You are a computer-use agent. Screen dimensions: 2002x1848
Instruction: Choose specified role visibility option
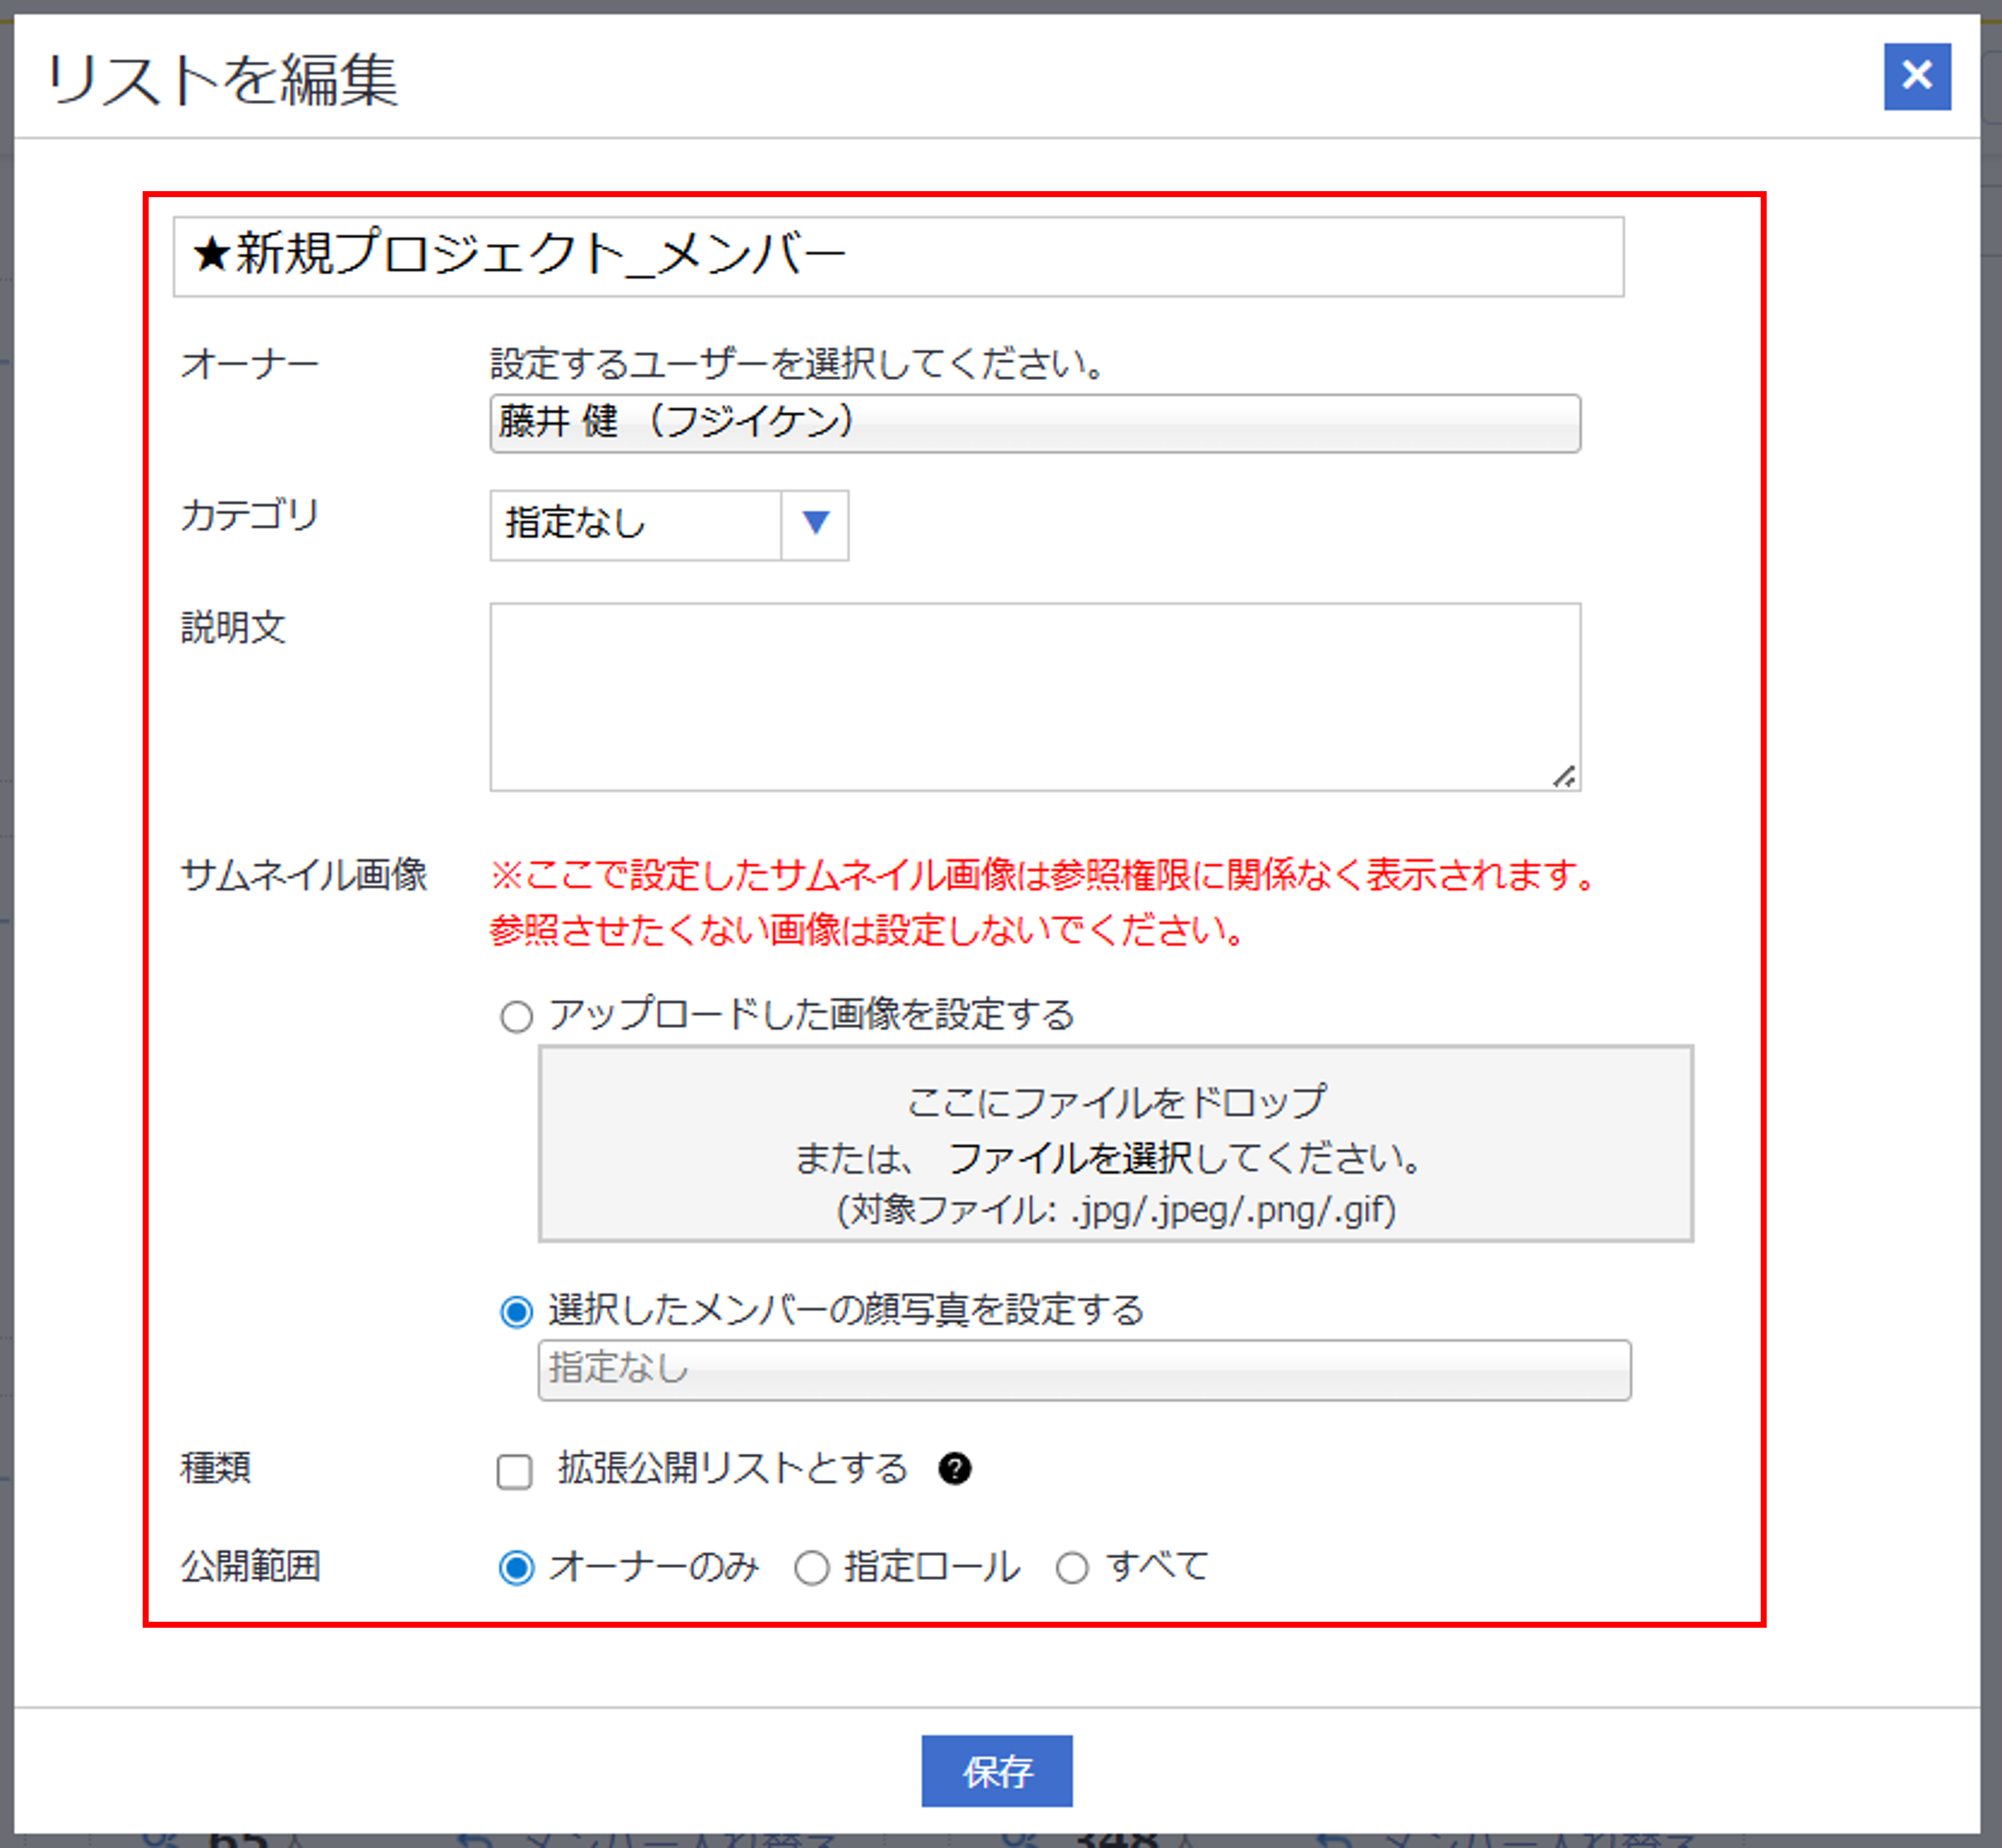(811, 1567)
